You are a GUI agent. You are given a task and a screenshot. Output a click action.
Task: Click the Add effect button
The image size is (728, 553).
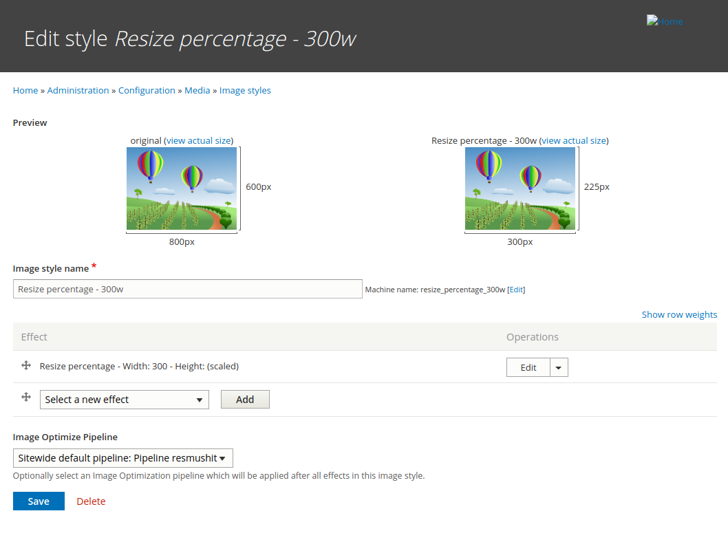pos(245,400)
